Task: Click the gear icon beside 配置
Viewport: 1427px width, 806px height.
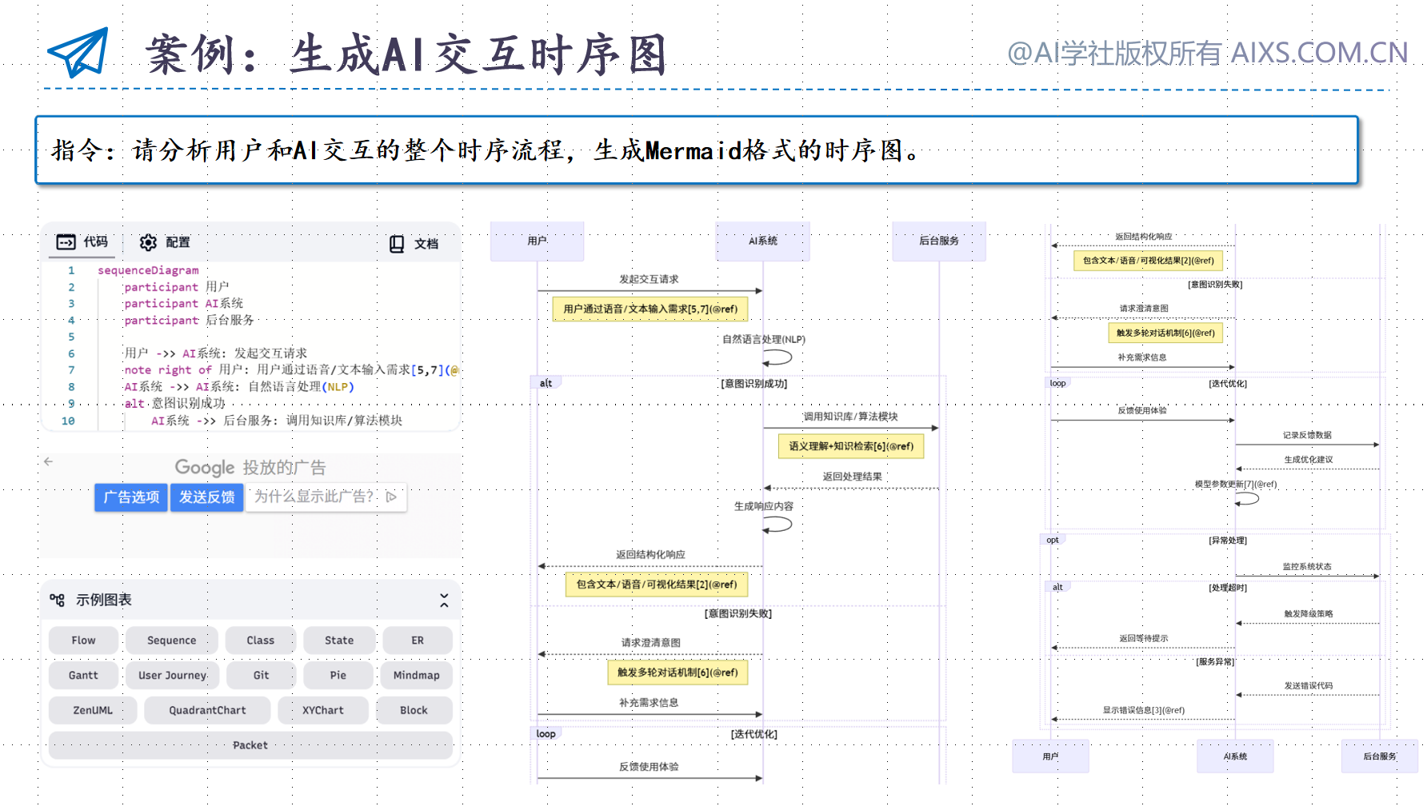Action: 148,242
